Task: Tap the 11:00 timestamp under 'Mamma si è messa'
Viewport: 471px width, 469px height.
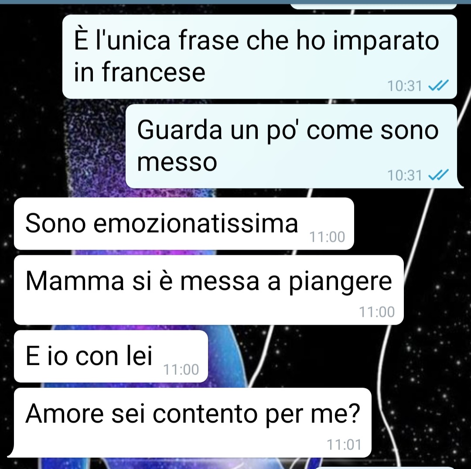Action: pos(377,312)
